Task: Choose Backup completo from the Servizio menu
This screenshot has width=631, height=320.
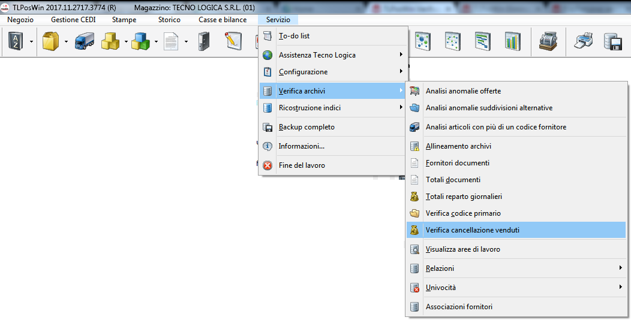Action: point(307,127)
